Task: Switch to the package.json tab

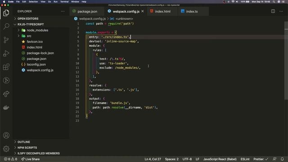Action: (x=87, y=11)
